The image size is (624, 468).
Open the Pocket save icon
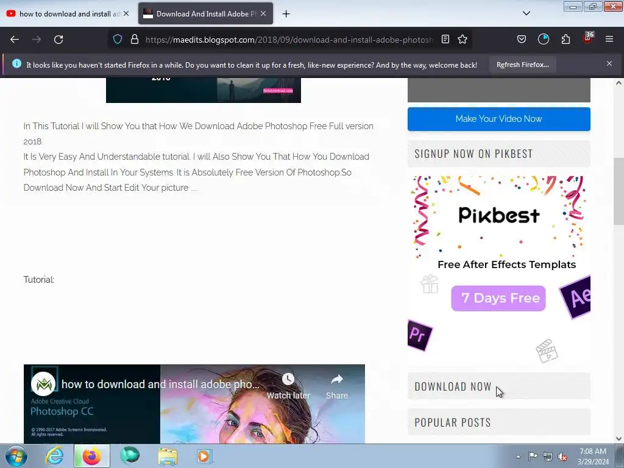(x=522, y=40)
